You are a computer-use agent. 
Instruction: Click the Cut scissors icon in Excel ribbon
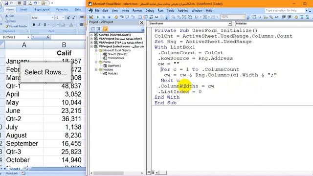pos(7,16)
